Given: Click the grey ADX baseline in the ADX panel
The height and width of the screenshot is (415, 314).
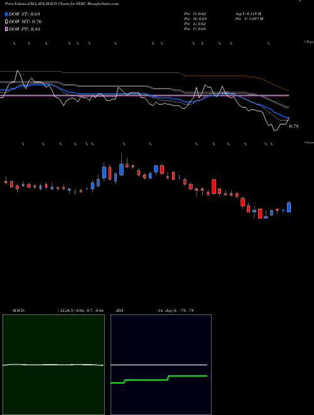Looking at the screenshot, I should click(x=159, y=365).
